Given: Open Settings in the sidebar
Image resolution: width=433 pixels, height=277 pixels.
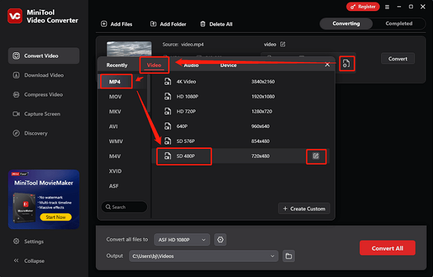Looking at the screenshot, I should click(x=29, y=242).
